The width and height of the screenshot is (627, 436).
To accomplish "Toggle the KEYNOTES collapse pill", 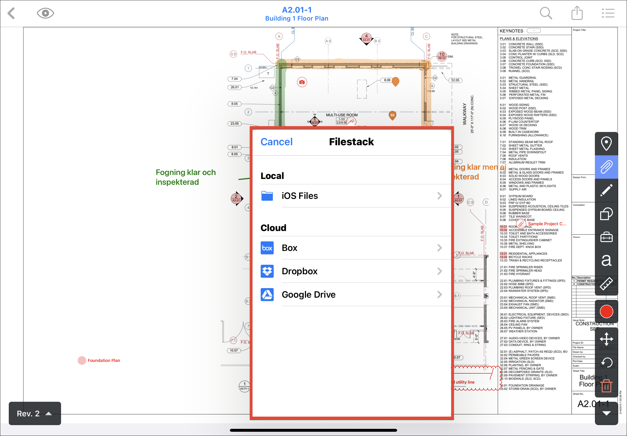I will coord(533,31).
